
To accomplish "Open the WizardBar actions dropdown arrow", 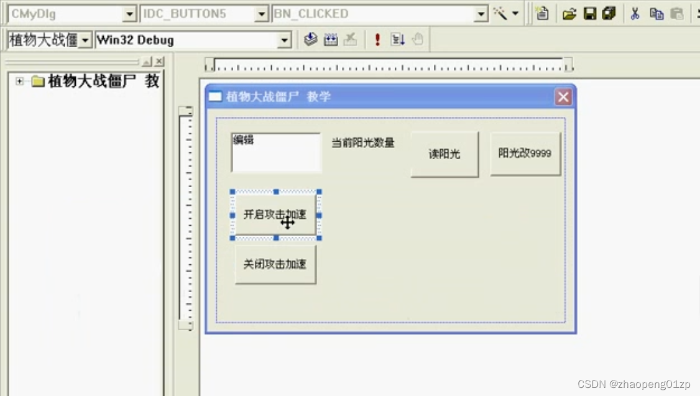I will 515,14.
